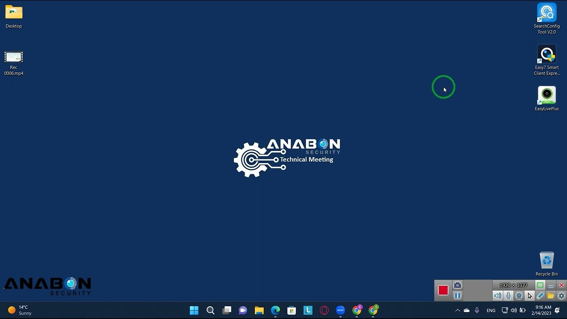Open system volume tray icon
Viewport: 567px width, 319px height.
point(513,310)
